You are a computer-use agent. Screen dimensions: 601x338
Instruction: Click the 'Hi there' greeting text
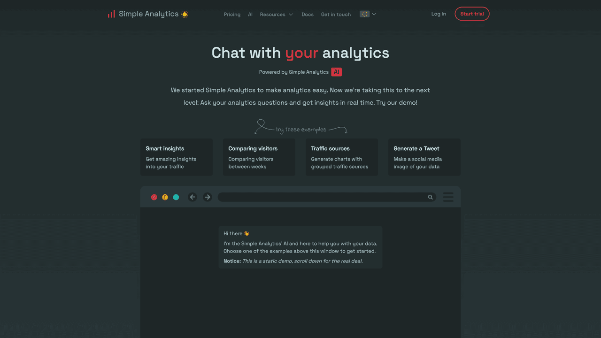point(236,233)
